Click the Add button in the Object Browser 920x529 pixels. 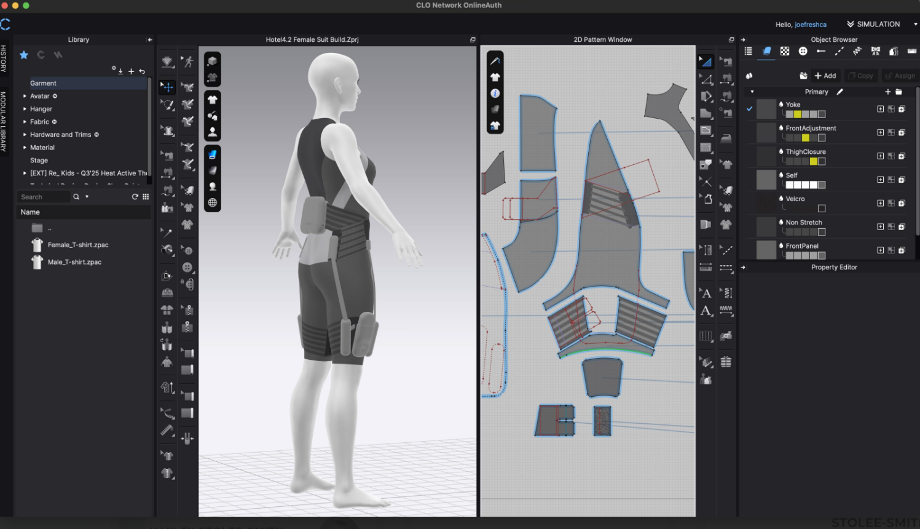click(825, 76)
